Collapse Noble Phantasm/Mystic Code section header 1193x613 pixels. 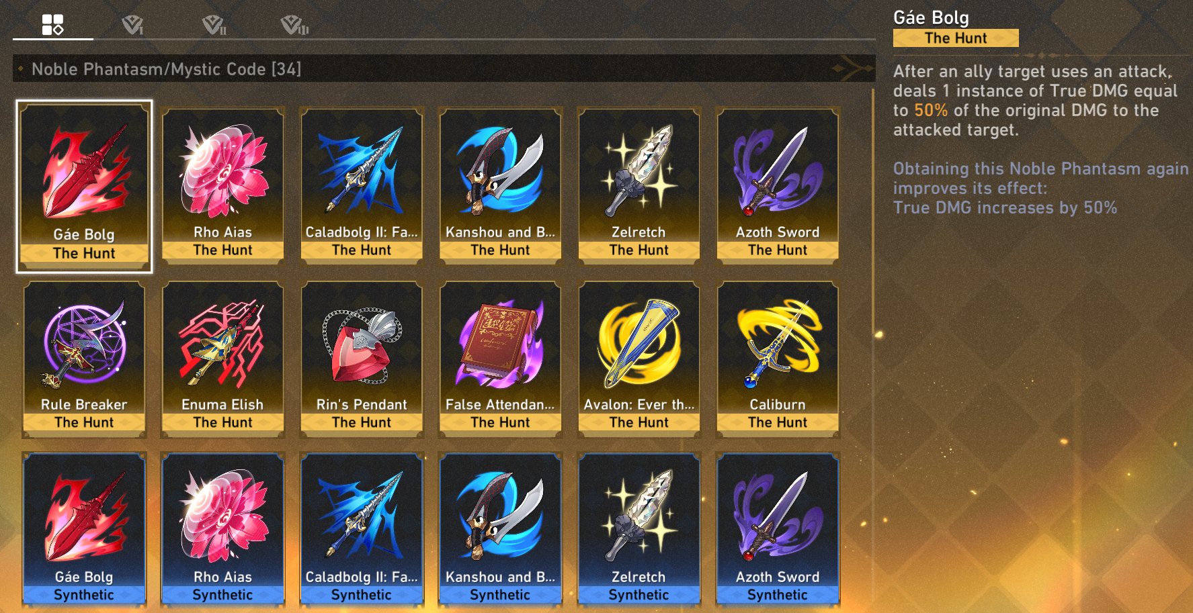click(444, 68)
